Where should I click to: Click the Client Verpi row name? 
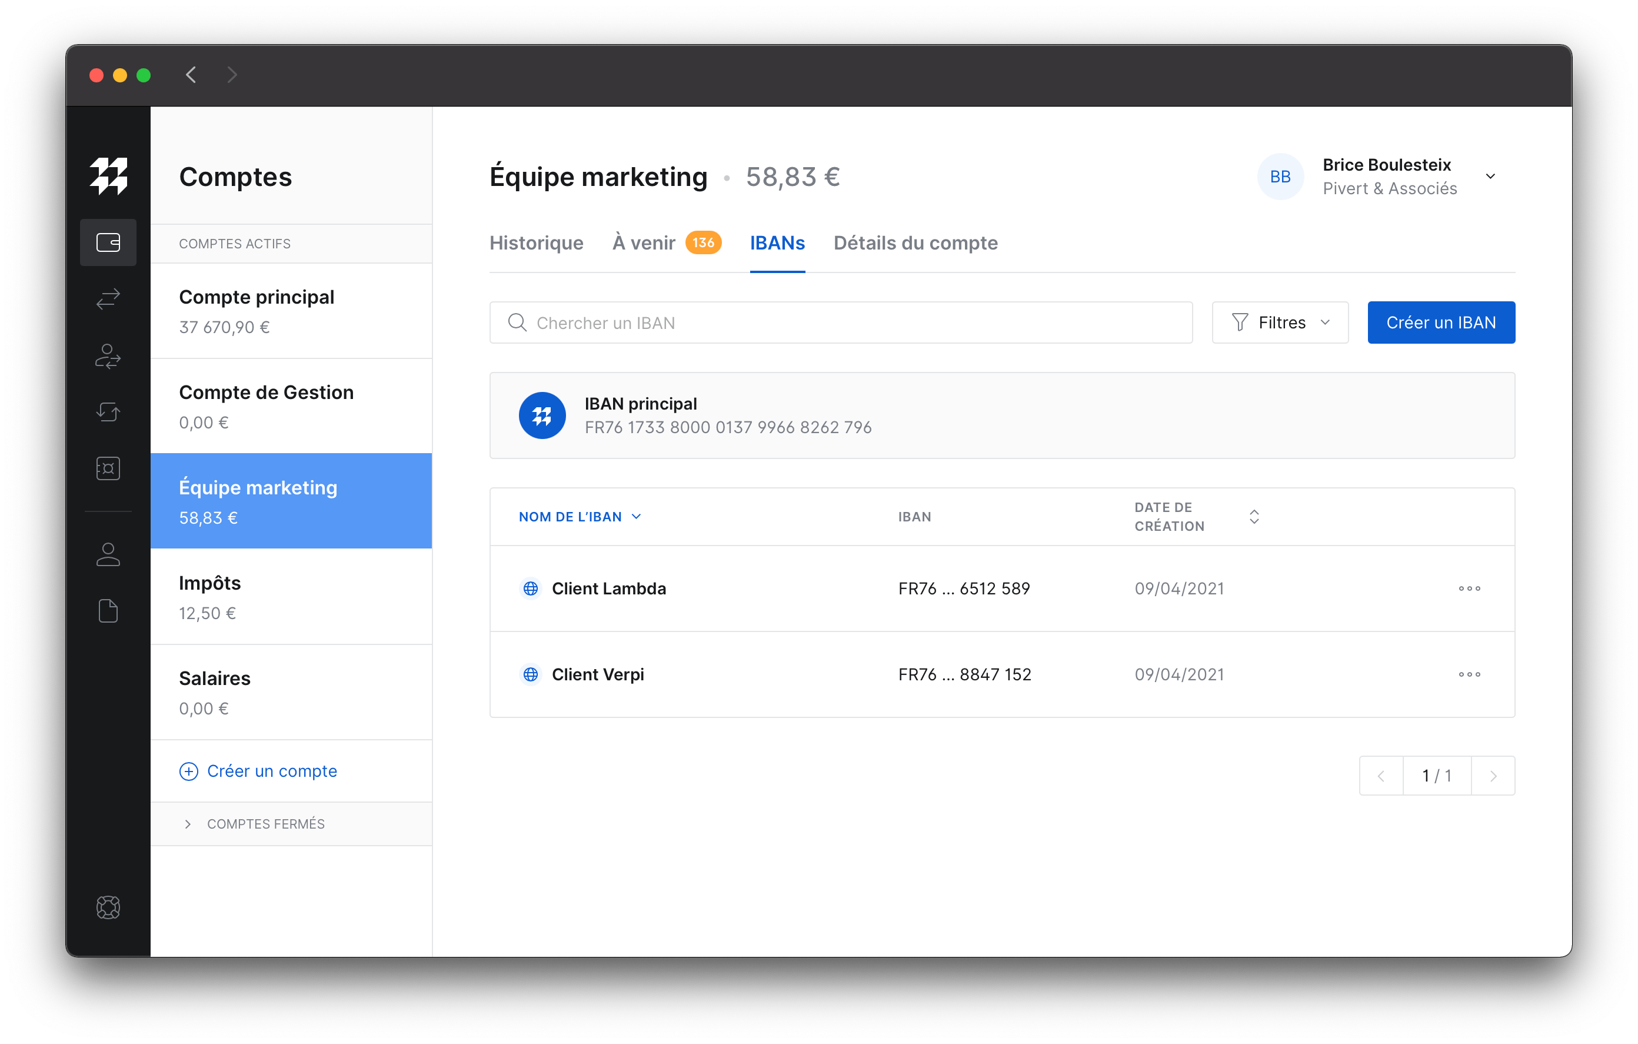pyautogui.click(x=598, y=674)
